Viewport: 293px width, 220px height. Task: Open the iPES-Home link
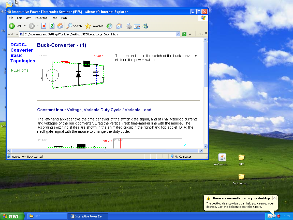coord(19,70)
